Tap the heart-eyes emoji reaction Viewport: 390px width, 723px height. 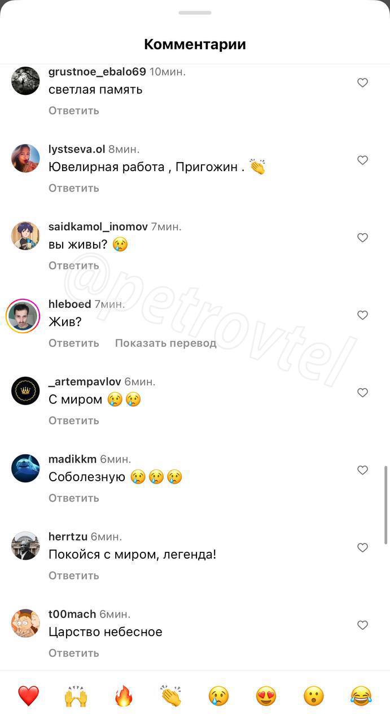coord(266,696)
